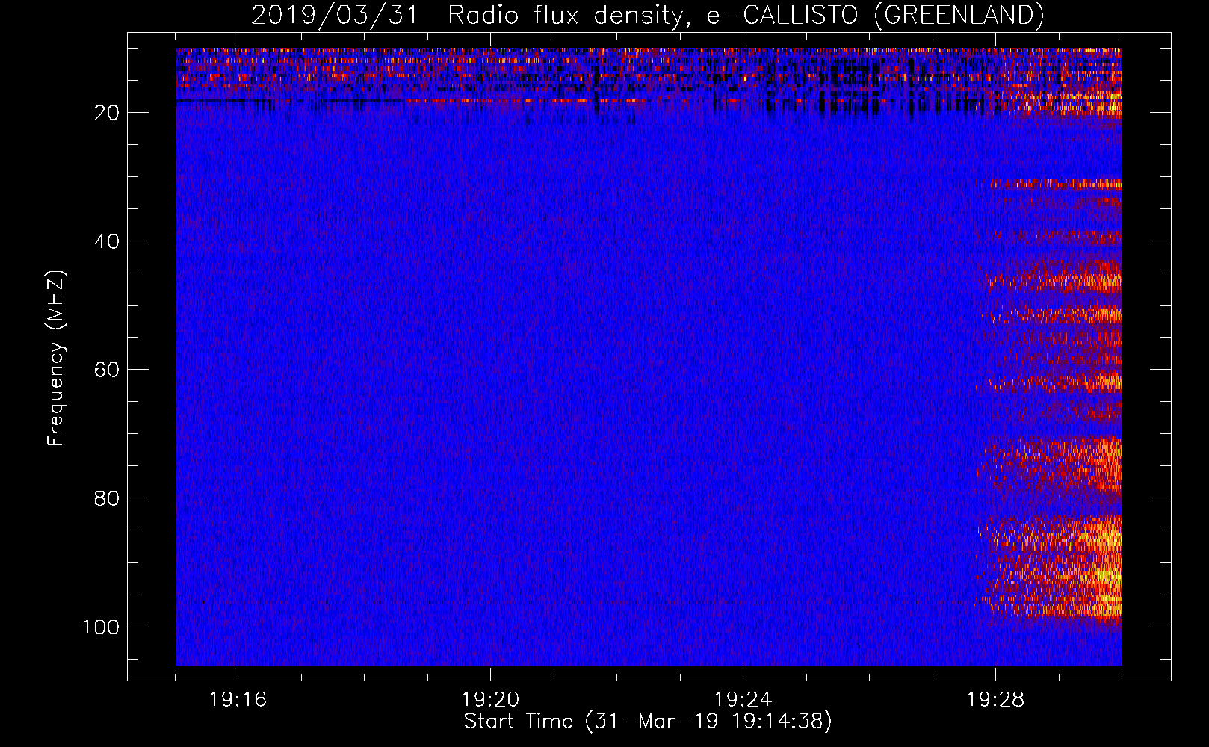1209x747 pixels.
Task: Click the 80 frequency tick label
Action: [107, 498]
